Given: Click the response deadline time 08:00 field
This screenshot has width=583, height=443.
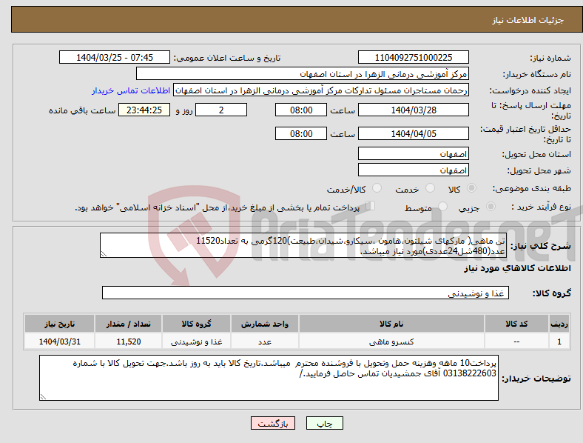Looking at the screenshot, I should pyautogui.click(x=301, y=110).
